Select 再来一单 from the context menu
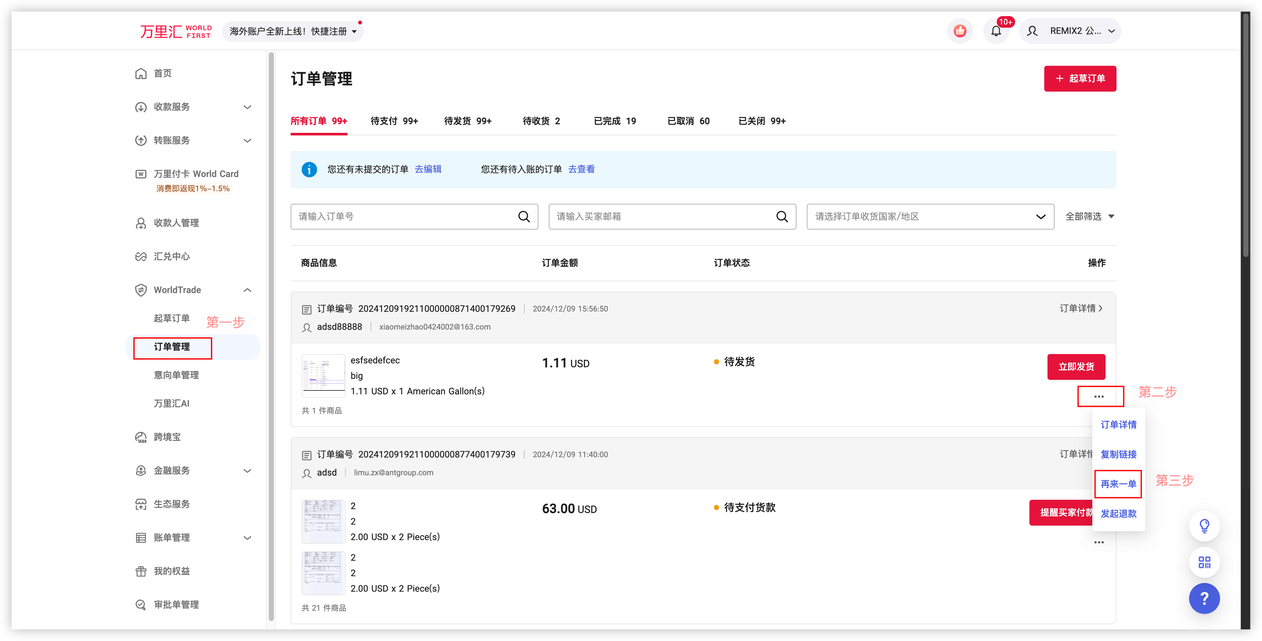Screen dimensions: 1262x641 coord(1118,484)
